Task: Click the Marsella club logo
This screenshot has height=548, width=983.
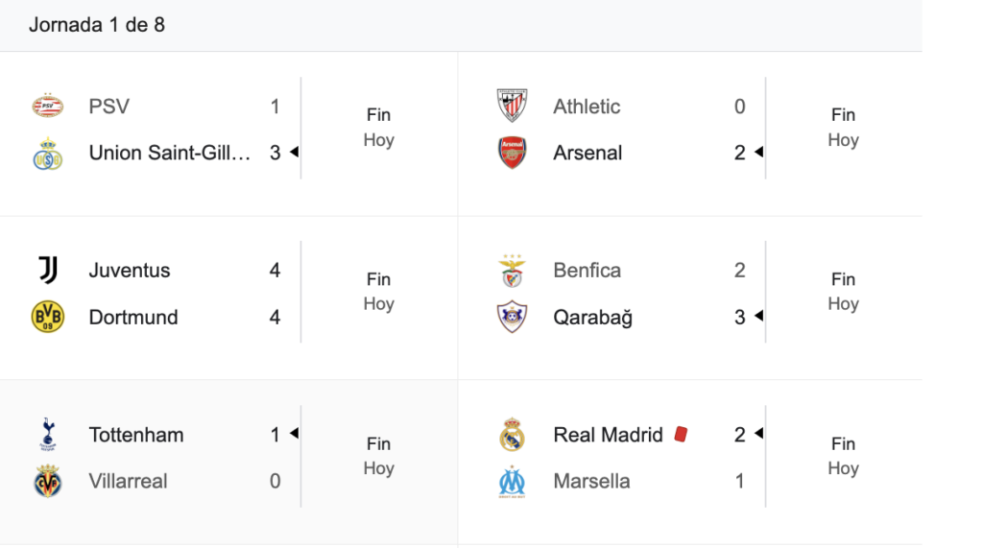Action: coord(512,482)
